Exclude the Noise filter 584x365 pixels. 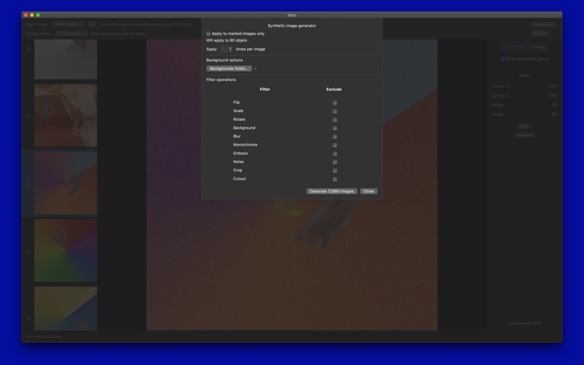click(x=335, y=162)
